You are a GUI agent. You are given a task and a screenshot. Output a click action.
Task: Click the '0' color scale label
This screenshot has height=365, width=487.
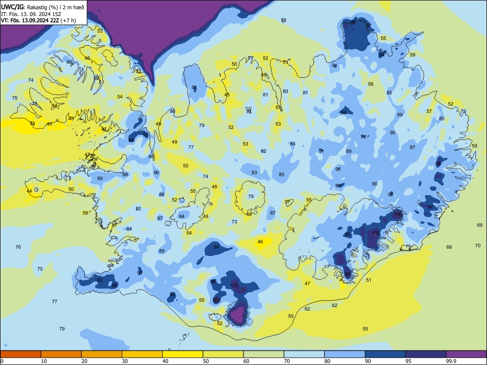click(2, 361)
